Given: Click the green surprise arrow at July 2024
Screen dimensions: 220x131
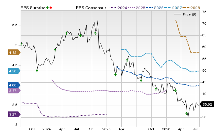Looking at the screenshot, I should point(80,35).
